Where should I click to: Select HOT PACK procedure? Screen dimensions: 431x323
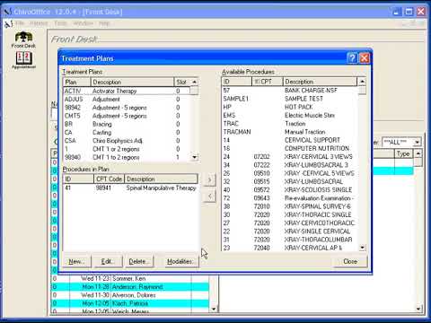pos(290,107)
